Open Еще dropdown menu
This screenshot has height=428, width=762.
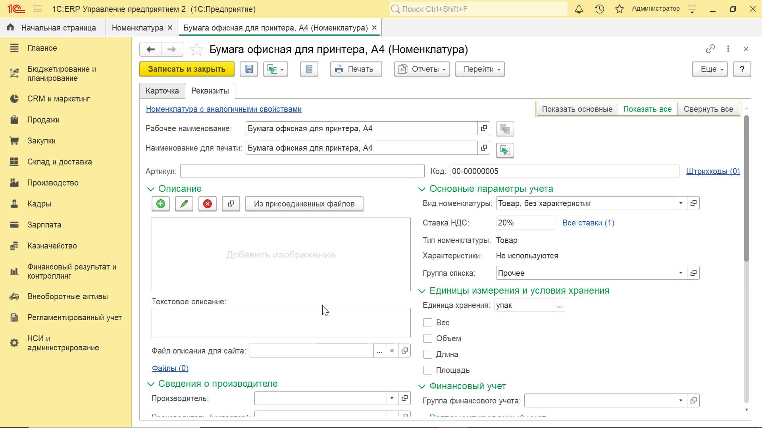710,69
